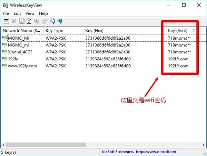Open the Help menu

43,13
